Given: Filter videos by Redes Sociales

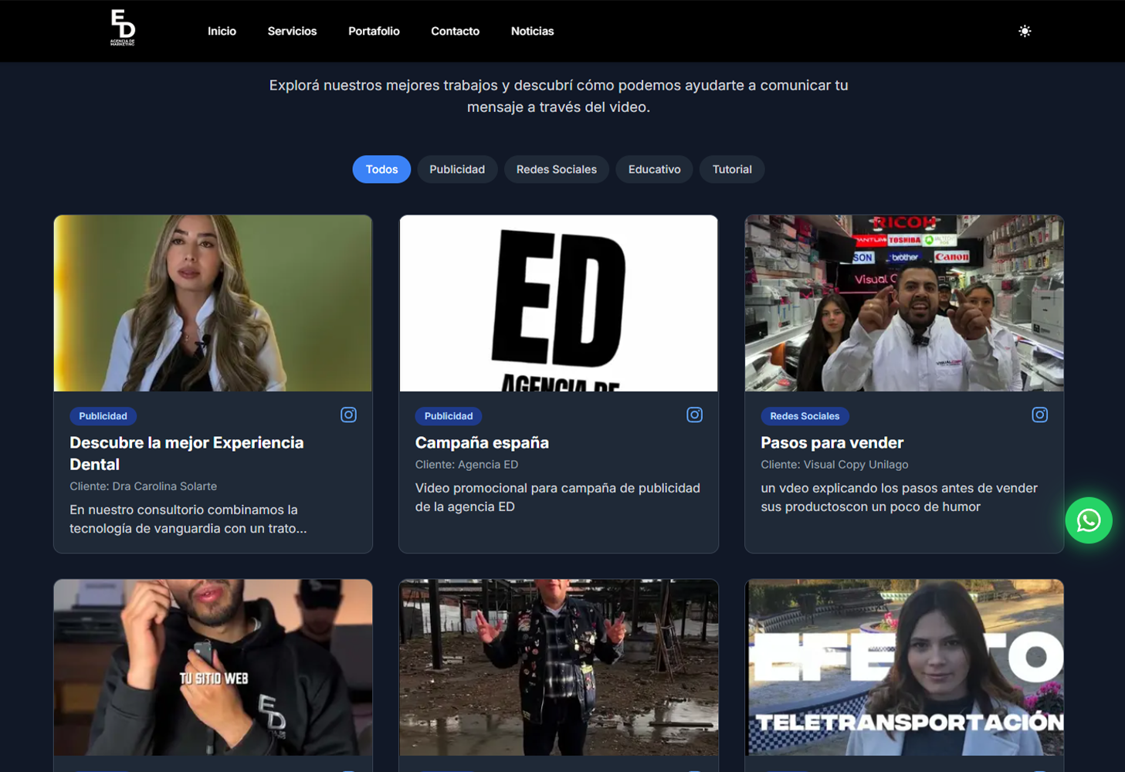Looking at the screenshot, I should (557, 170).
